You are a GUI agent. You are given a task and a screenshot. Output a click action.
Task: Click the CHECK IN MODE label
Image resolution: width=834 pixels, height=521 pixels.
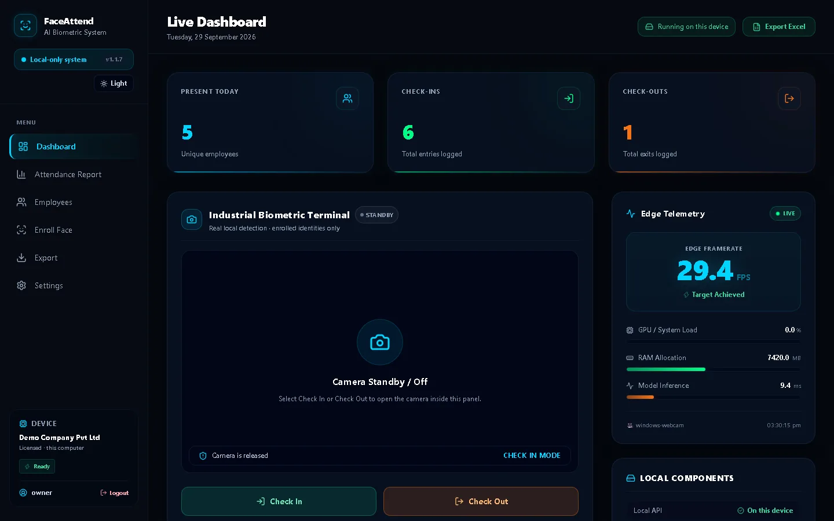(x=532, y=456)
